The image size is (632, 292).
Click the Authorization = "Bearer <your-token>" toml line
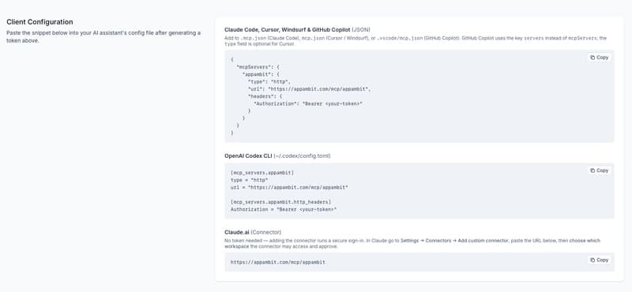[x=284, y=209]
